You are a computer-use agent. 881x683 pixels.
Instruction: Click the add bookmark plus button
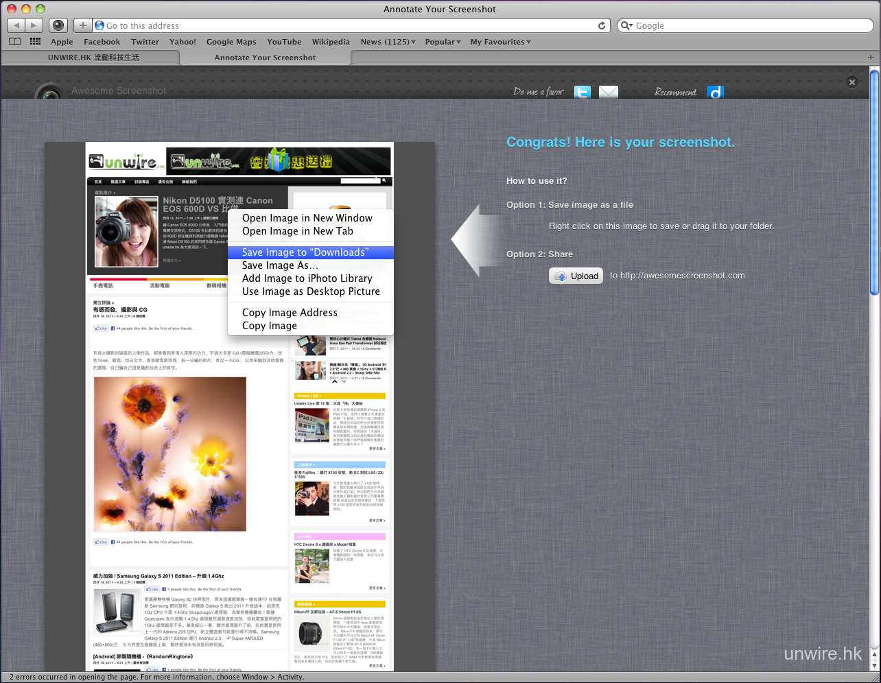(x=82, y=25)
